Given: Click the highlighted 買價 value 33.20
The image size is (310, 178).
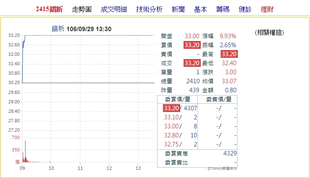Looking at the screenshot, I should coord(192,45).
